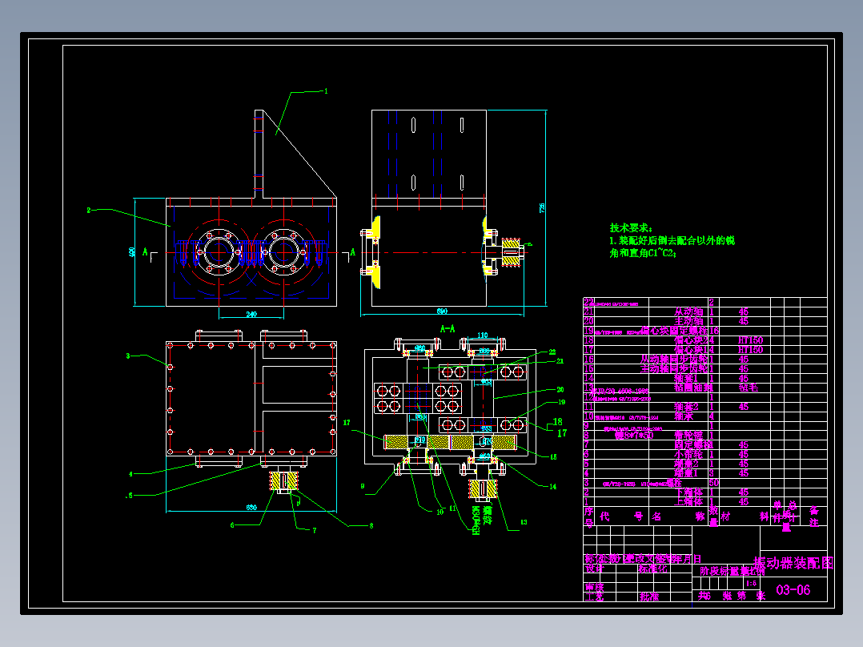Image resolution: width=863 pixels, height=647 pixels.
Task: Select the 审核 cell in title block
Action: point(594,587)
